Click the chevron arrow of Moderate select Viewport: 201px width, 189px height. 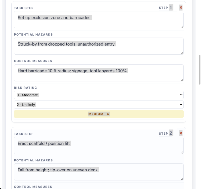[x=181, y=95]
